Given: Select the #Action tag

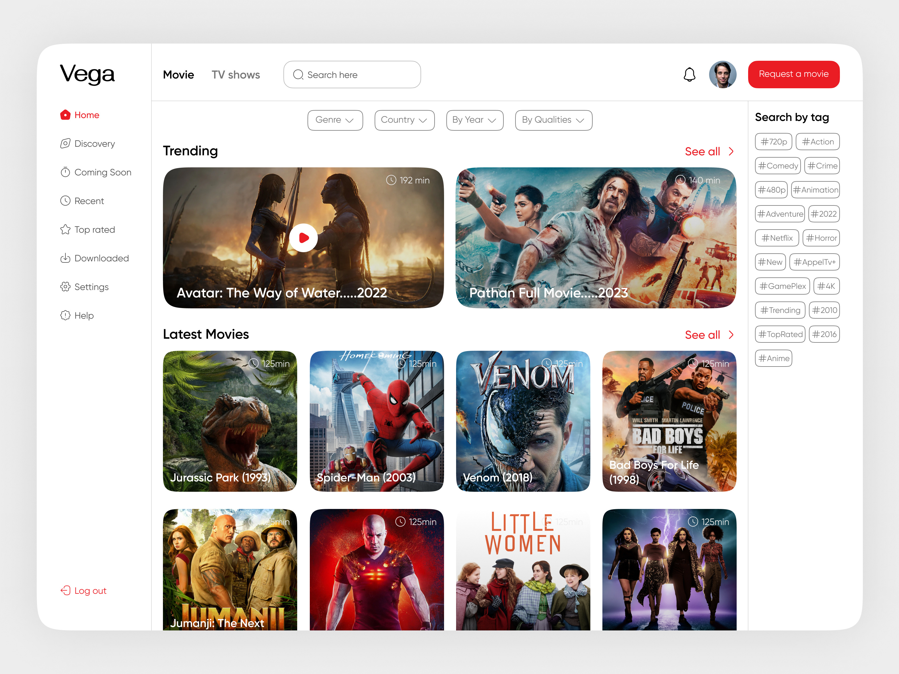Looking at the screenshot, I should pyautogui.click(x=818, y=142).
